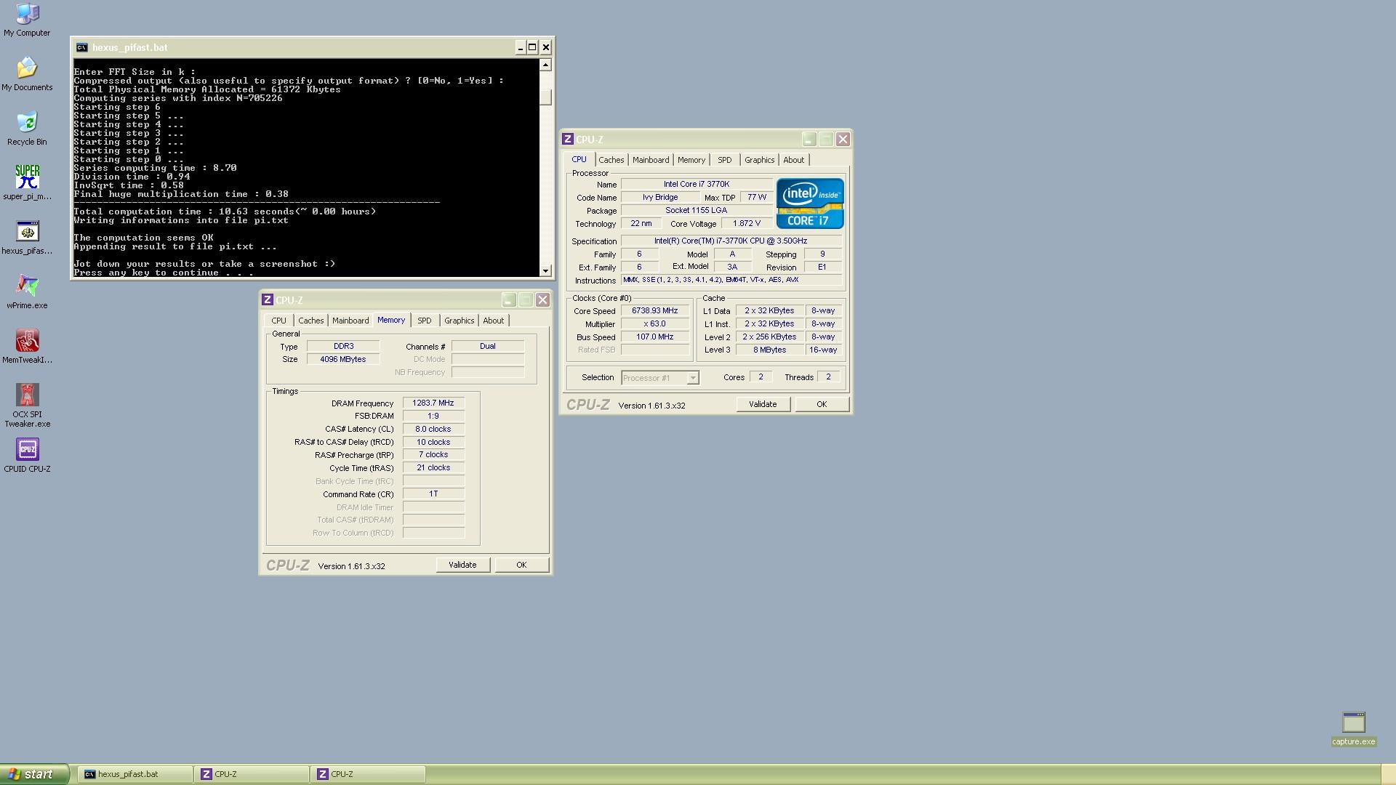Launch the wPrime.exe desktop icon
The image size is (1396, 785).
pos(27,292)
